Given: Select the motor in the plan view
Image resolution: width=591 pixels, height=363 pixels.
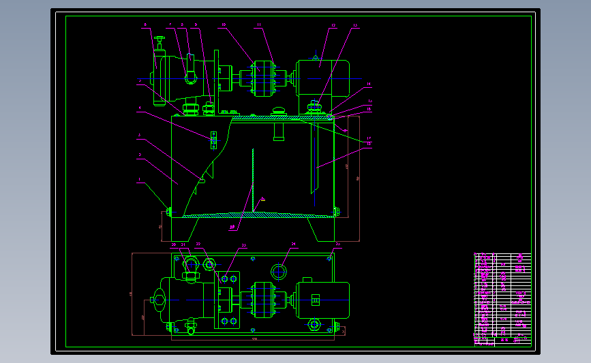Looking at the screenshot, I should point(323,300).
